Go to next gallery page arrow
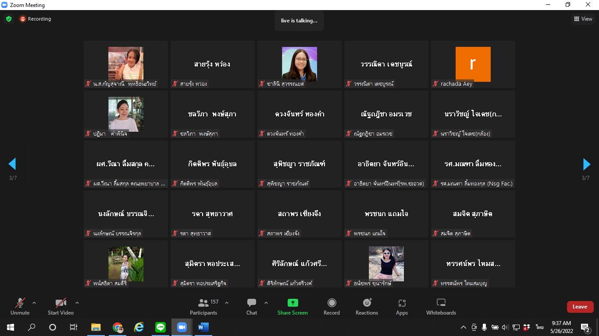This screenshot has height=336, width=599. (586, 164)
